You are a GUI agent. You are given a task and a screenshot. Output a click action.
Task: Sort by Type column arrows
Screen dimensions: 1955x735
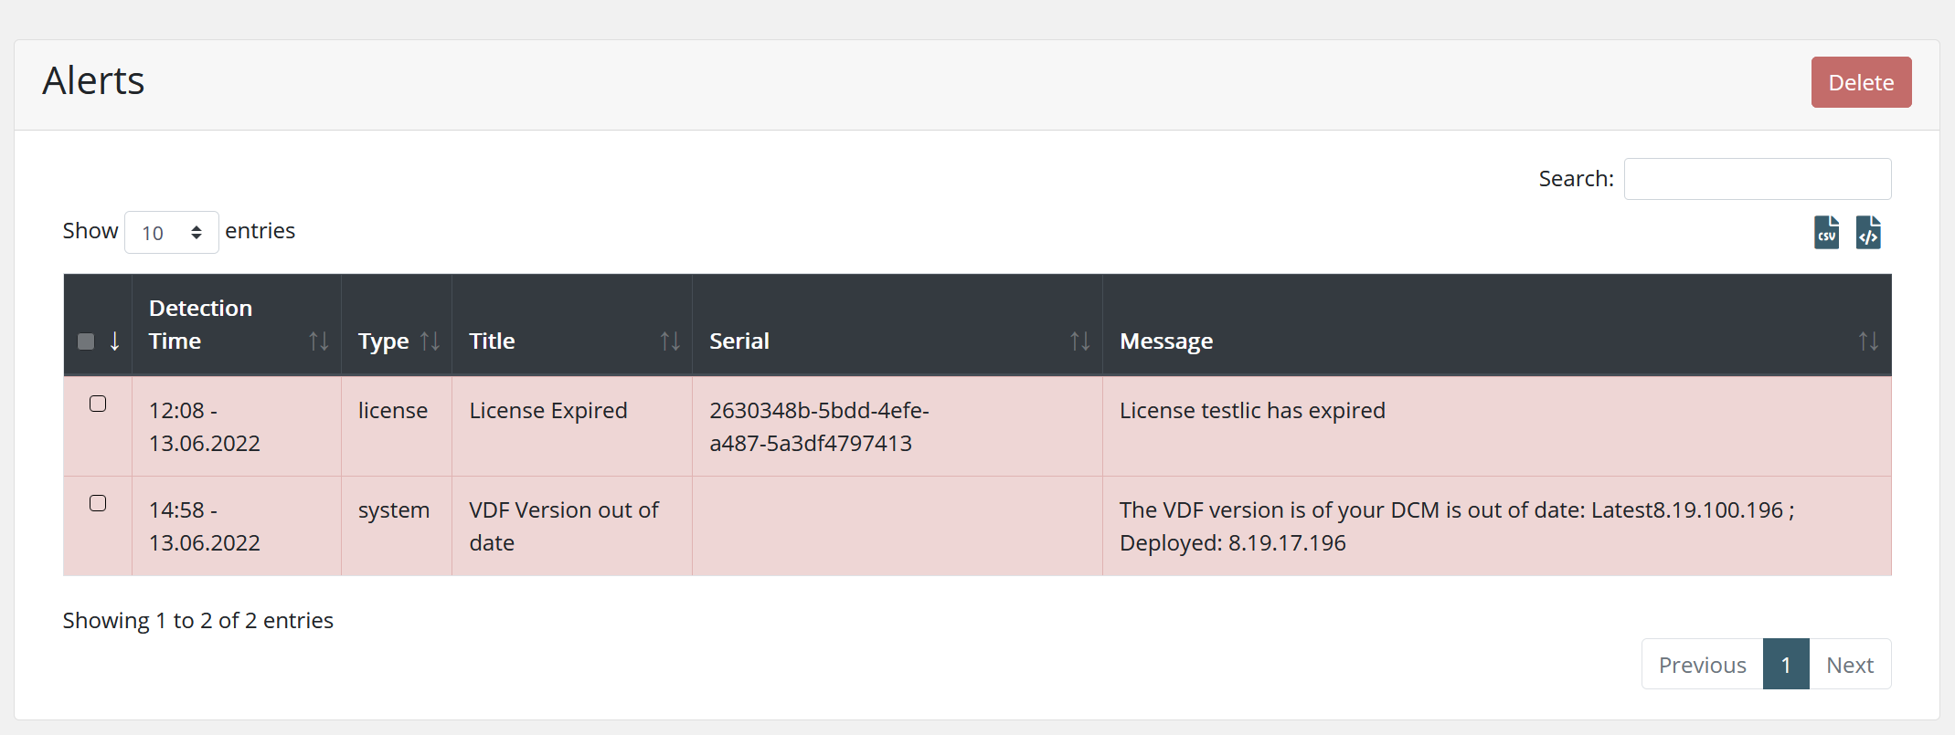coord(430,341)
